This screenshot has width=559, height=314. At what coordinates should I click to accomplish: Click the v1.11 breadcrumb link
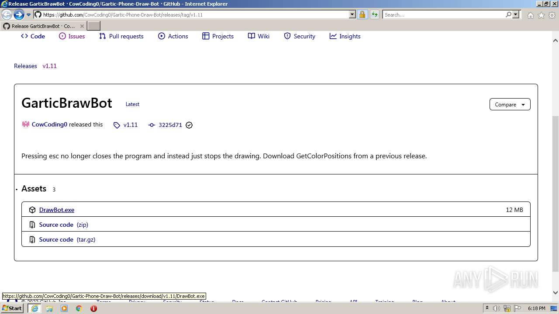49,66
